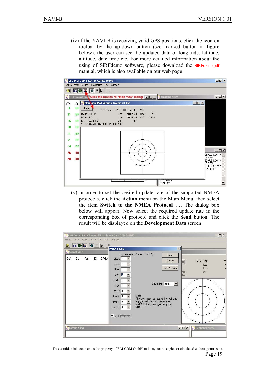Image resolution: width=263 pixels, height=373 pixels.
Task: Open Signal View icon in SiRFstar Demo 3.36 toolbar
Action: click(x=75, y=91)
